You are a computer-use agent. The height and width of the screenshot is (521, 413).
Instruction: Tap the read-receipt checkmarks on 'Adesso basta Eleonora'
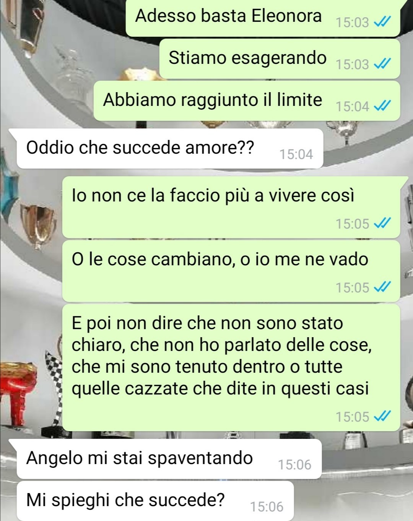pyautogui.click(x=382, y=22)
